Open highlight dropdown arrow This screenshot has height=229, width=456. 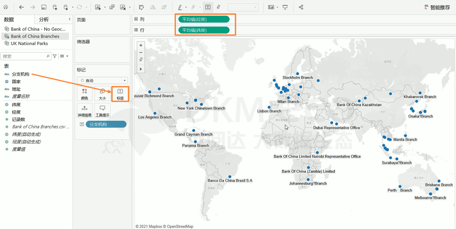[186, 7]
